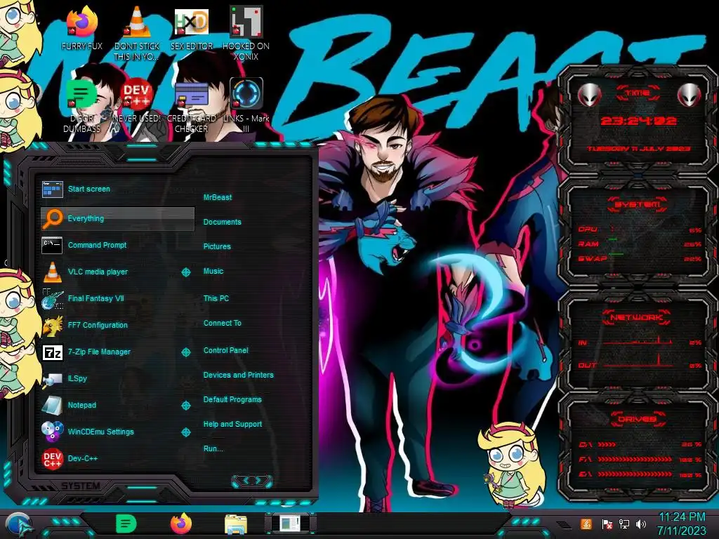Open the FURRY FUX Firefox desktop shortcut
Screen dimensions: 719x539
[81, 27]
